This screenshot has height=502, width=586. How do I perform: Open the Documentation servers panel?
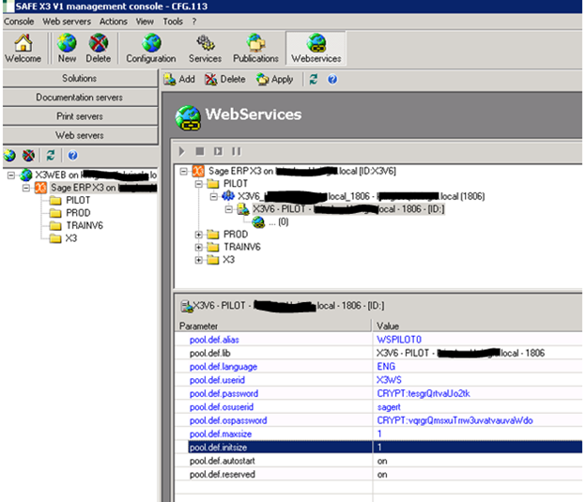79,97
